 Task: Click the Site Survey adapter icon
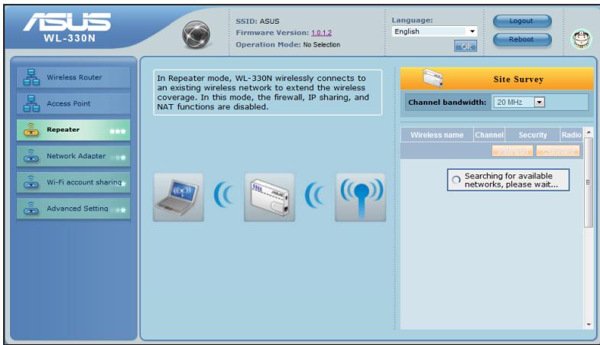pyautogui.click(x=433, y=78)
